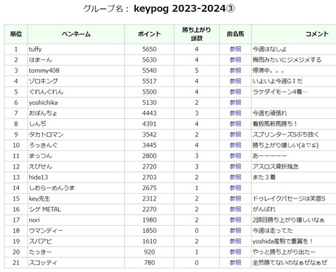
Task: Click the points value 4443
Action: (149, 113)
